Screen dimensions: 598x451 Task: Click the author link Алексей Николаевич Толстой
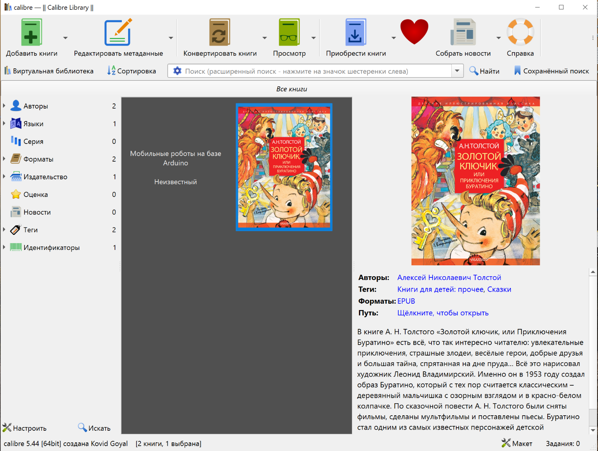coord(449,277)
